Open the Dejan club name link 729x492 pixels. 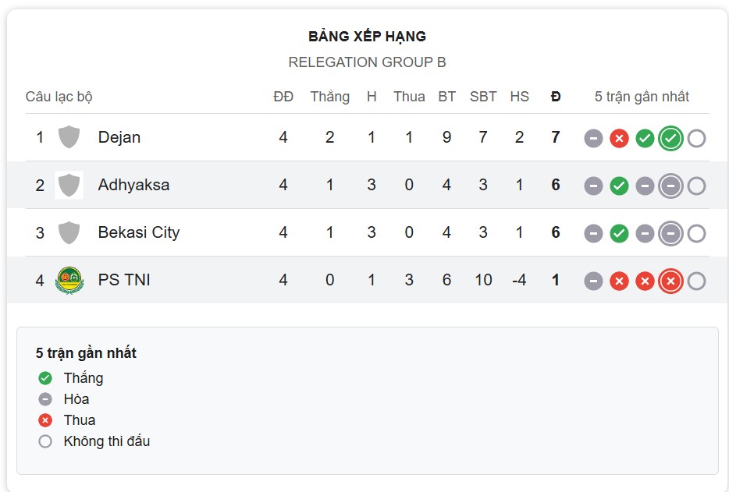(119, 137)
